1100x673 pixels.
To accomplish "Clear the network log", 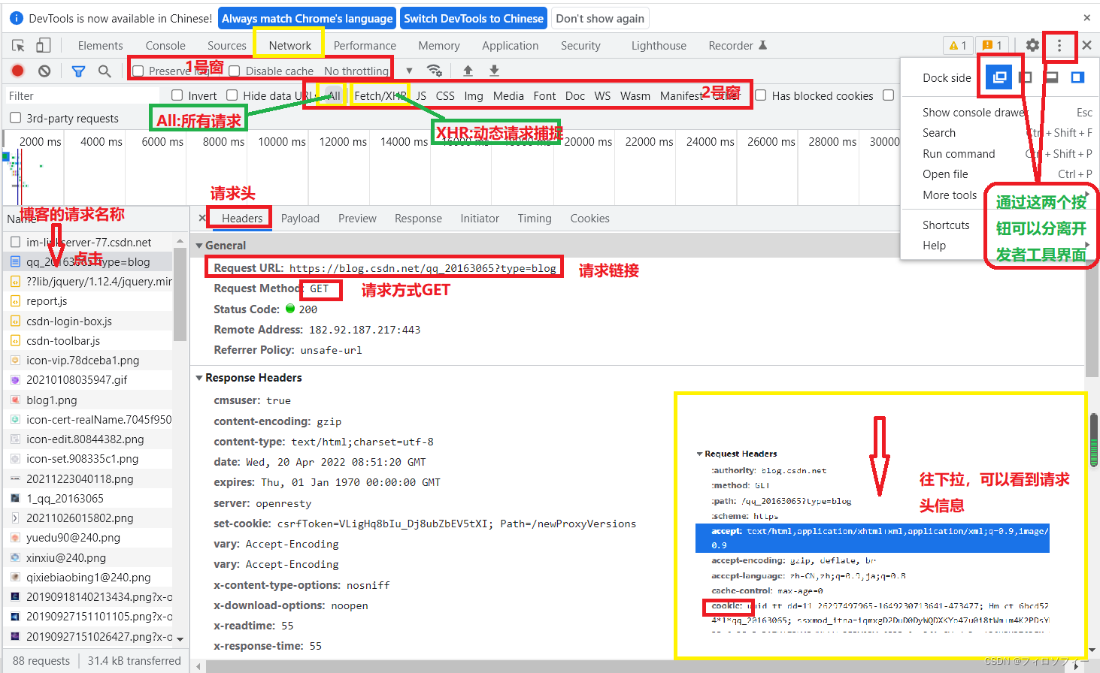I will (x=44, y=71).
